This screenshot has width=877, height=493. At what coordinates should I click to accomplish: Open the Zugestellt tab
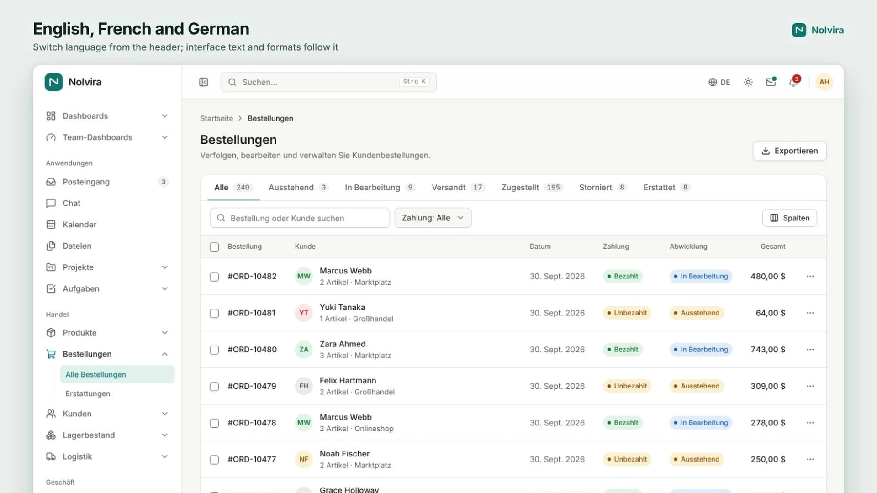point(532,188)
